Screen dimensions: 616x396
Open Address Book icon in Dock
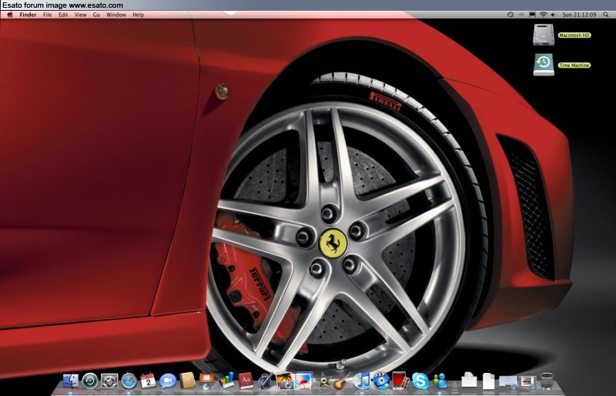pyautogui.click(x=187, y=381)
